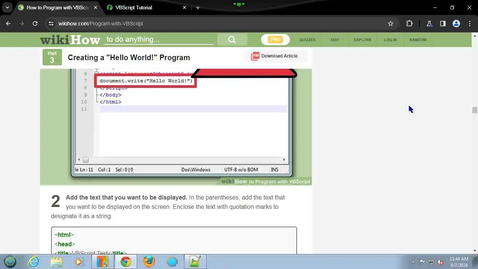Open the media player taskbar icon

(x=79, y=262)
